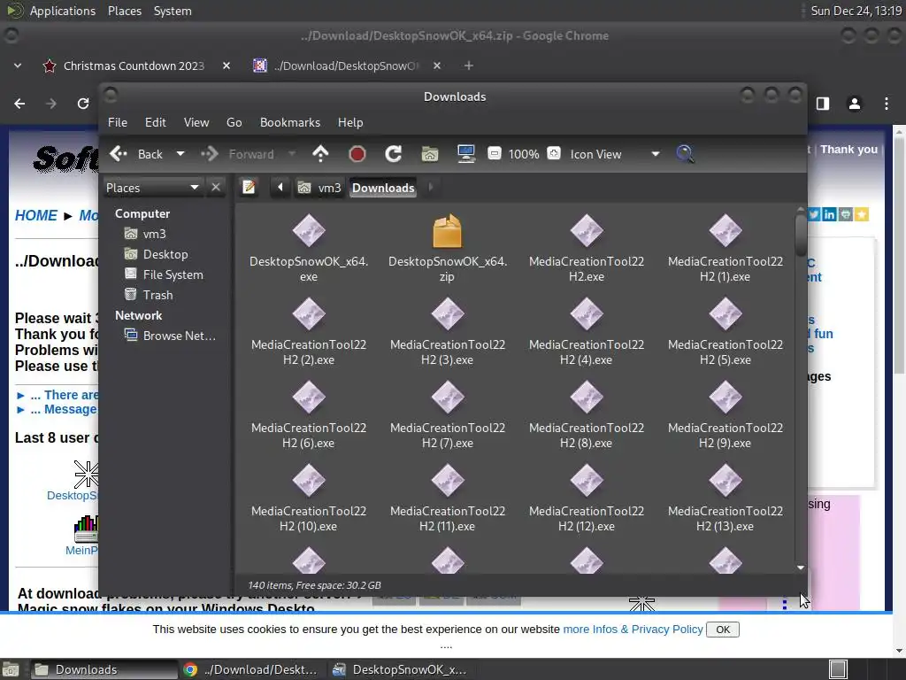Click the red Stop loading icon
Viewport: 906px width, 680px height.
click(357, 154)
